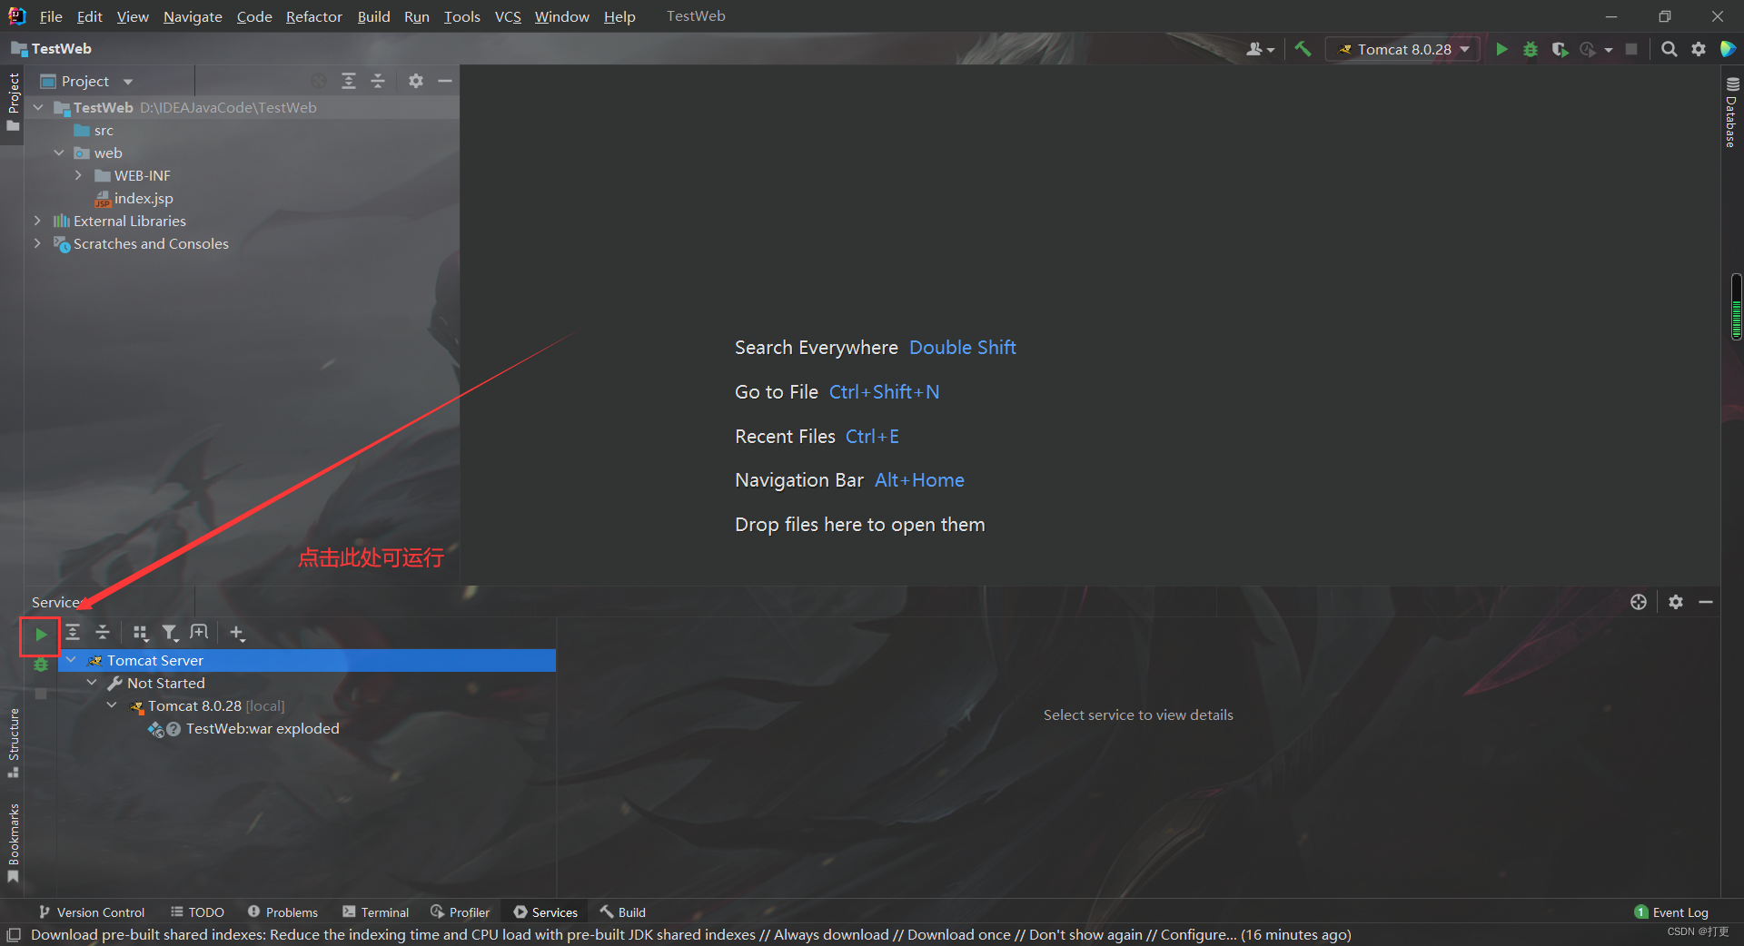
Task: Click the top toolbar Profile run icon
Action: pos(1588,49)
